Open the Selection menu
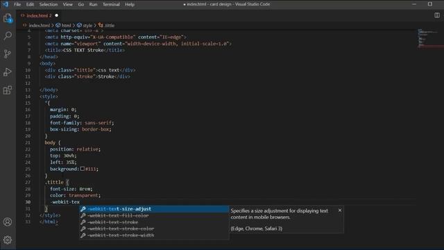The image size is (444, 250). click(49, 4)
